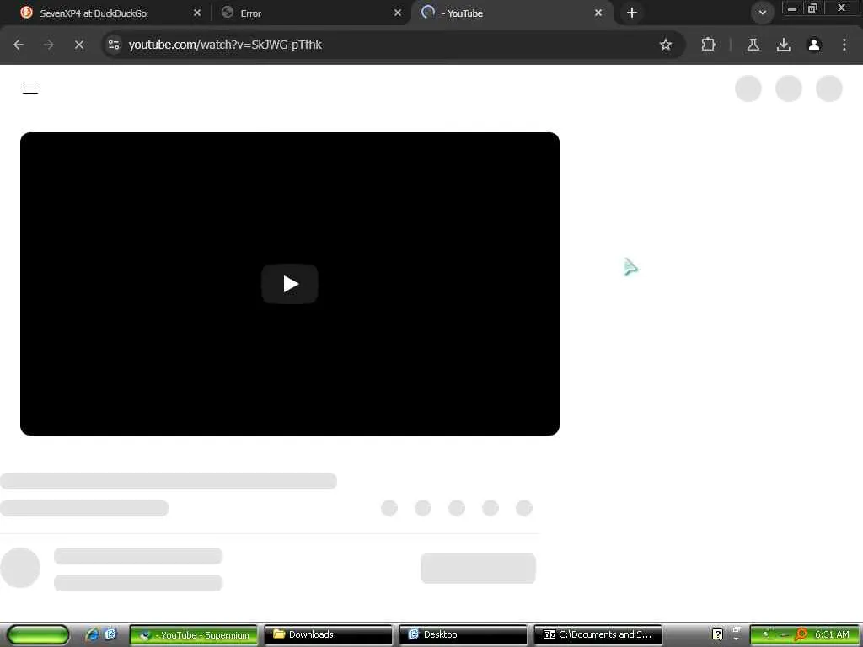This screenshot has width=863, height=647.
Task: Open the Extensions puzzle icon
Action: click(x=708, y=45)
